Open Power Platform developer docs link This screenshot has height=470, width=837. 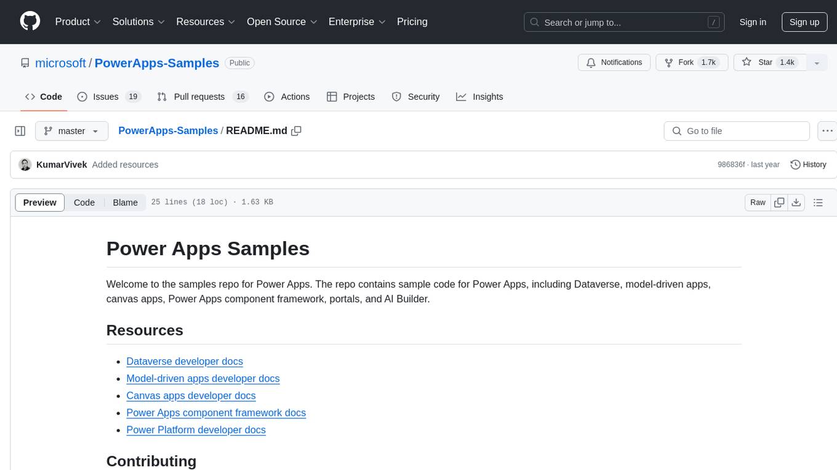pyautogui.click(x=196, y=430)
